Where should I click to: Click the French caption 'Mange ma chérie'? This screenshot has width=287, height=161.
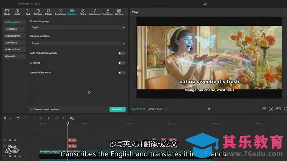[209, 90]
